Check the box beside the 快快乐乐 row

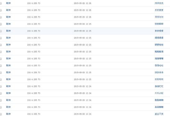pyautogui.click(x=1, y=73)
